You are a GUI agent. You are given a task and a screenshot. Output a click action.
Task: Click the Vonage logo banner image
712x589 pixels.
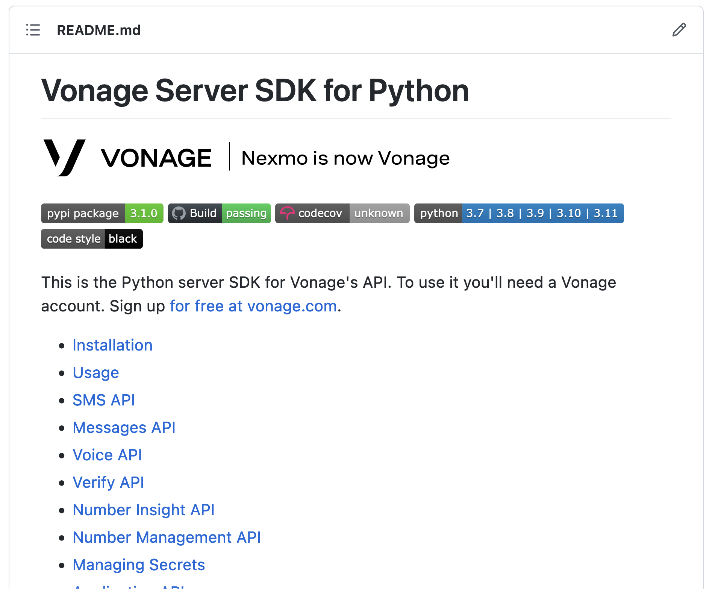(246, 158)
